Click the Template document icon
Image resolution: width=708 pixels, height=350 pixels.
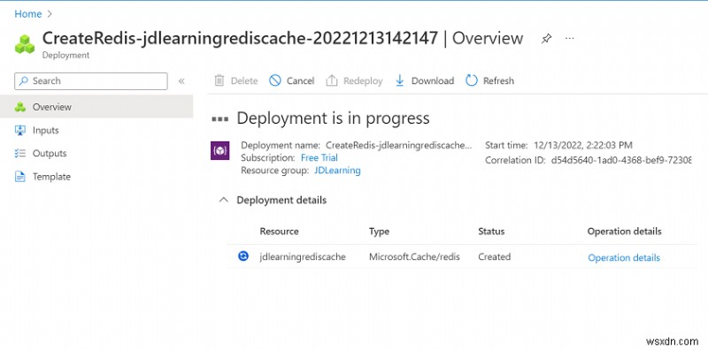(19, 177)
